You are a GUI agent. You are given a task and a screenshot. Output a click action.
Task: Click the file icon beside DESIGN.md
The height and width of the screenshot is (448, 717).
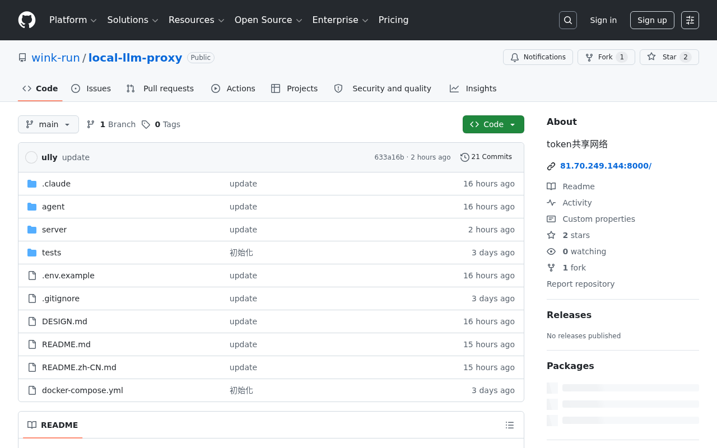pyautogui.click(x=32, y=321)
